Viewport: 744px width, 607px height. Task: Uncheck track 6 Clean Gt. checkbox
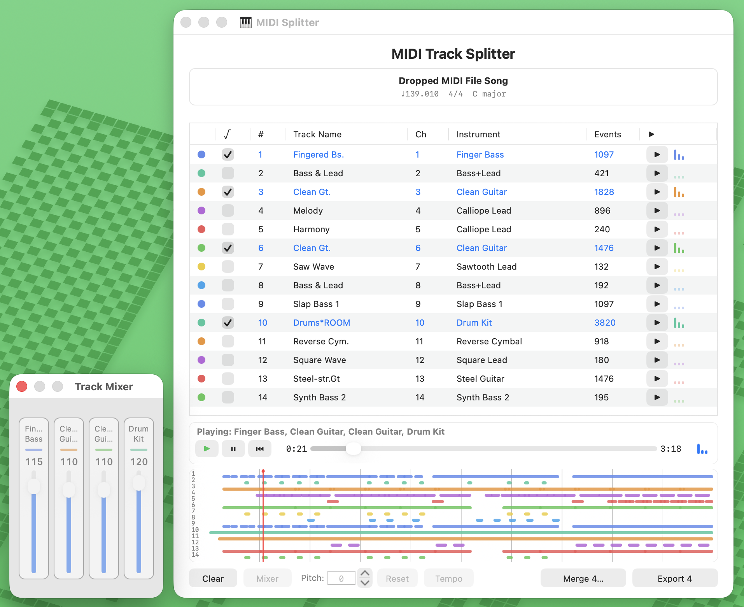click(228, 248)
